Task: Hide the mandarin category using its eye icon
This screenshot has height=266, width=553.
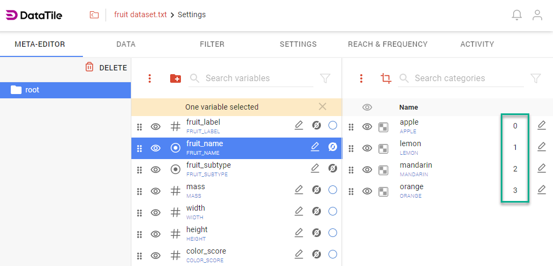Action: click(367, 170)
